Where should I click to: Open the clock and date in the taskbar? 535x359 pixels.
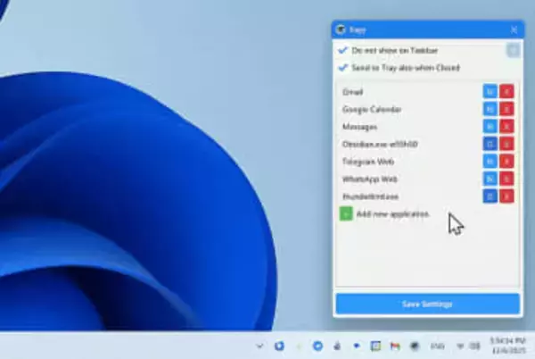tap(507, 346)
